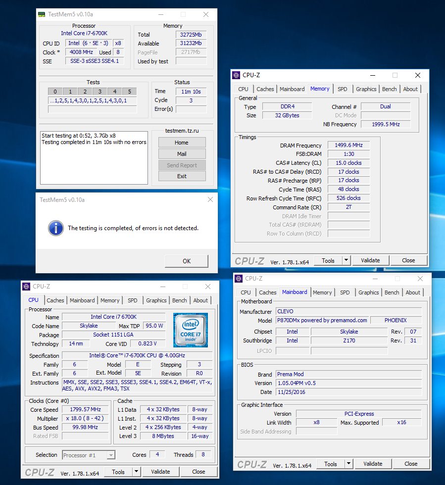Image resolution: width=445 pixels, height=485 pixels.
Task: Close the TestMem5 main window
Action: [206, 14]
